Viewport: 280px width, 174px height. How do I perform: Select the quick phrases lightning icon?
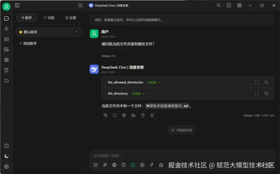point(152,165)
